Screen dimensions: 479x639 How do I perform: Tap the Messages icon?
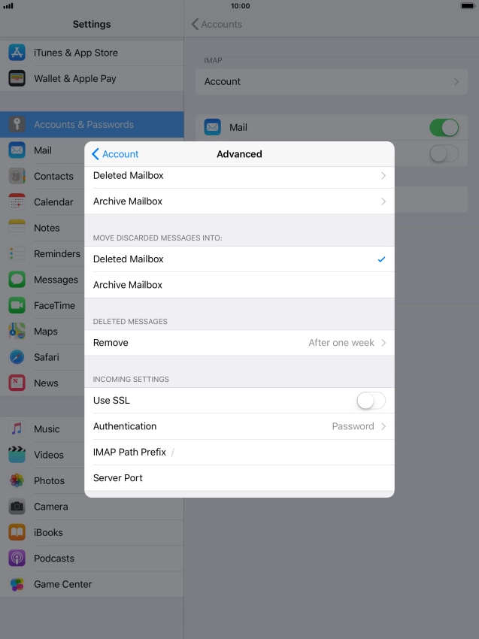coord(17,280)
